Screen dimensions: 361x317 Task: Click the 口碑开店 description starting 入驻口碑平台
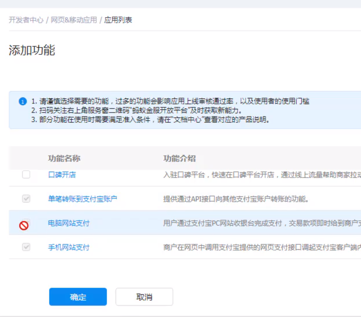[261, 175]
